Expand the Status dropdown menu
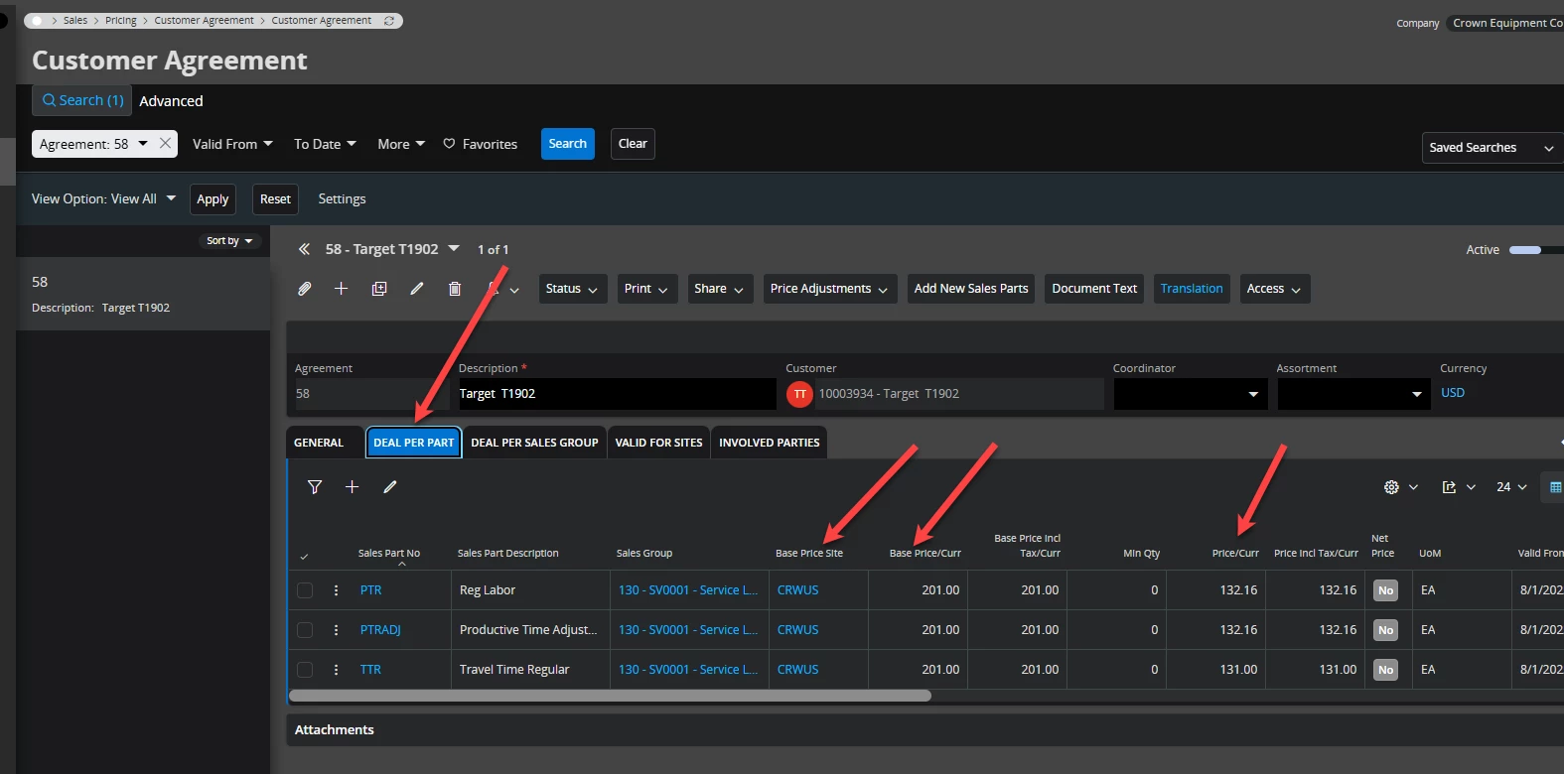 [x=572, y=289]
